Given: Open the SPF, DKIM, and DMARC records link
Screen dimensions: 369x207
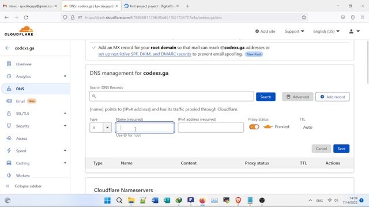Looking at the screenshot, I should point(145,54).
